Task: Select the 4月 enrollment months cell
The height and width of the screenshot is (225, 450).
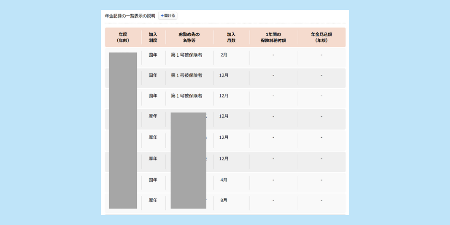Action: [224, 180]
